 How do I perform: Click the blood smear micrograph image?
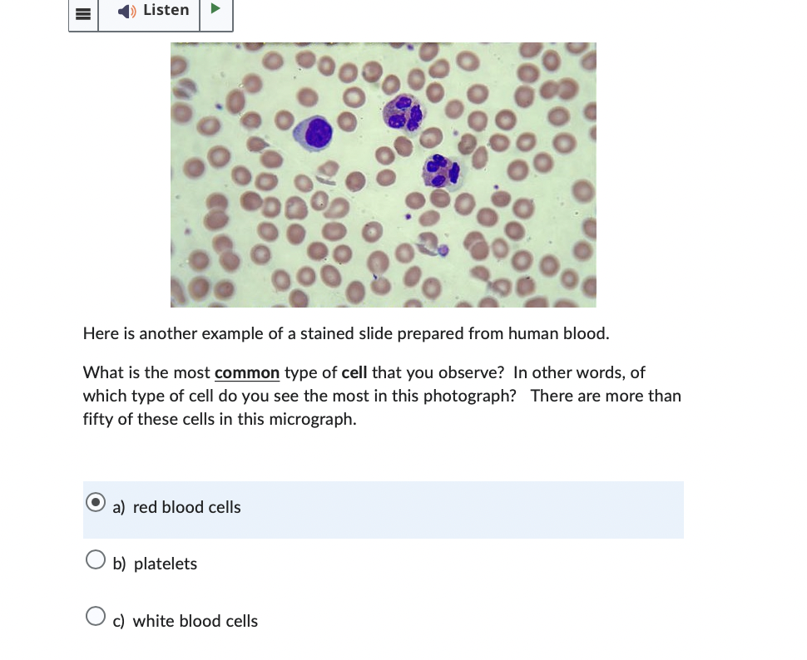(x=383, y=175)
